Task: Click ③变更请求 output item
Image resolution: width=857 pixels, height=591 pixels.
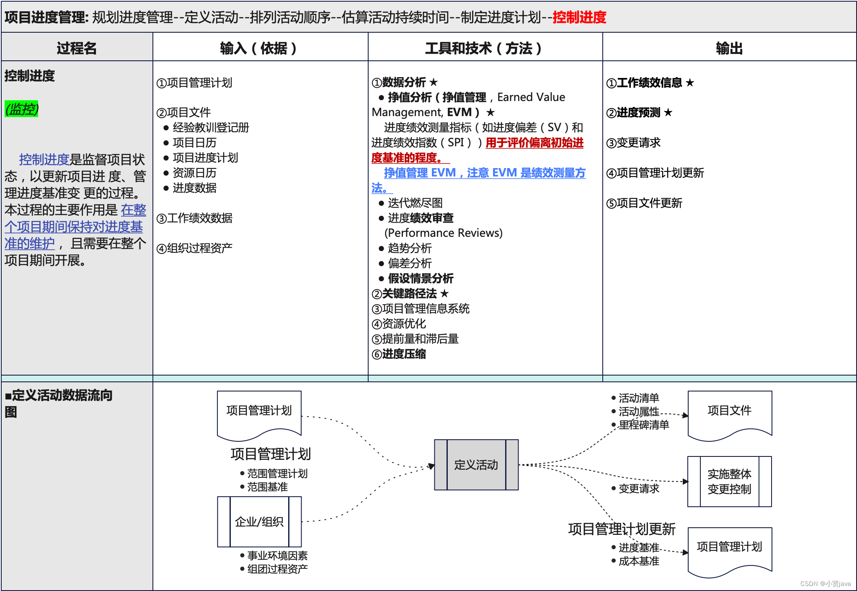Action: click(633, 143)
